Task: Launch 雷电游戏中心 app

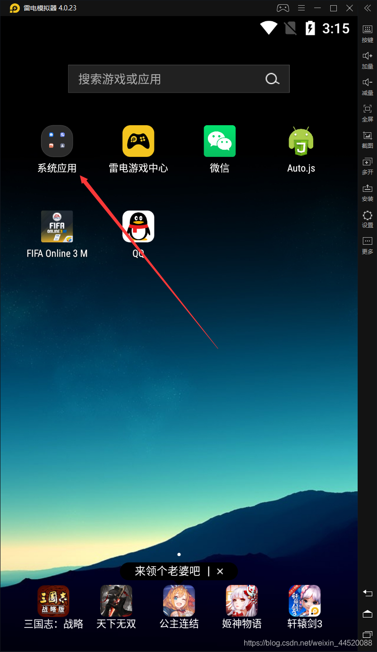Action: (x=138, y=141)
